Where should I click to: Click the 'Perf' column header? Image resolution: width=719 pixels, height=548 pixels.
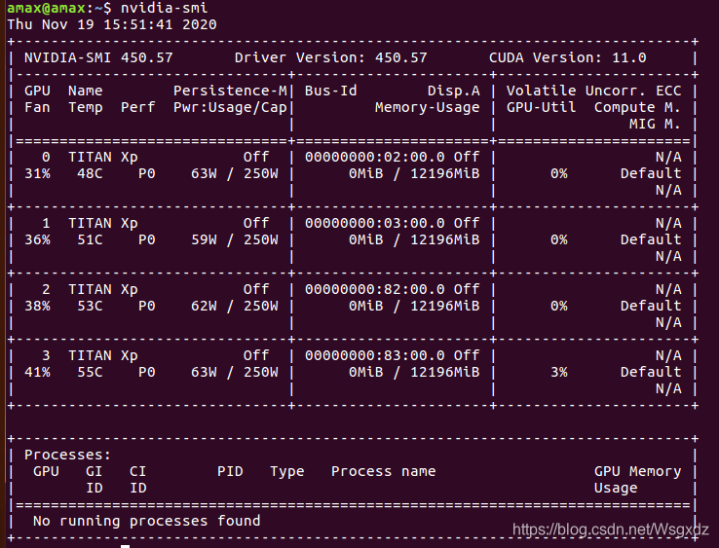click(x=138, y=107)
